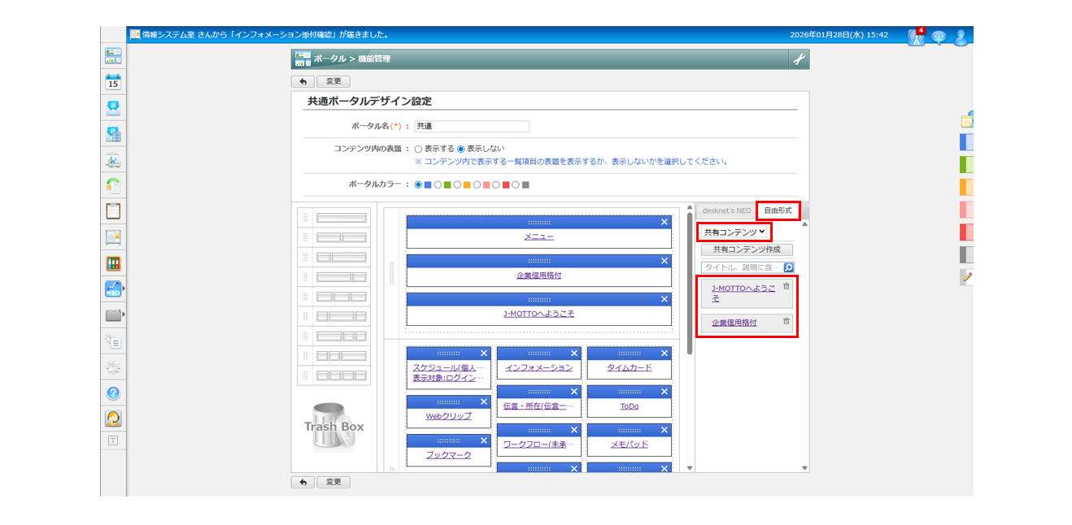This screenshot has height=525, width=1072.
Task: Click the notification antenna icon with badge 4
Action: point(917,37)
